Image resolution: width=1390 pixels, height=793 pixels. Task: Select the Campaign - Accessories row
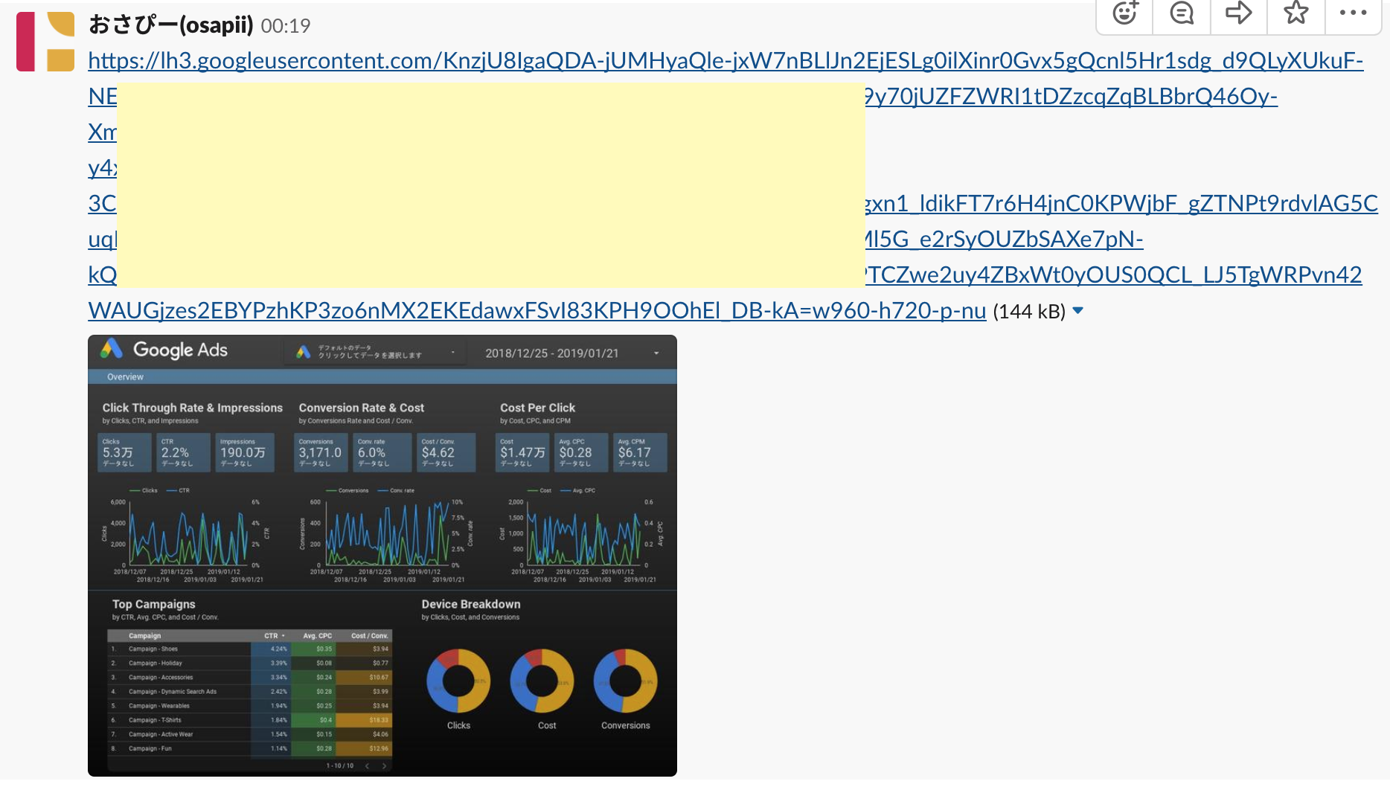(x=250, y=677)
